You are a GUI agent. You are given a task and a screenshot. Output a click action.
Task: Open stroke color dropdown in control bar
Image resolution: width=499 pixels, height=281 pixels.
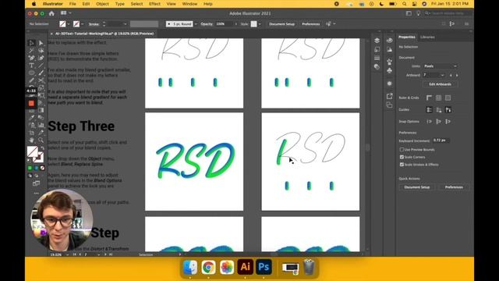tap(83, 24)
